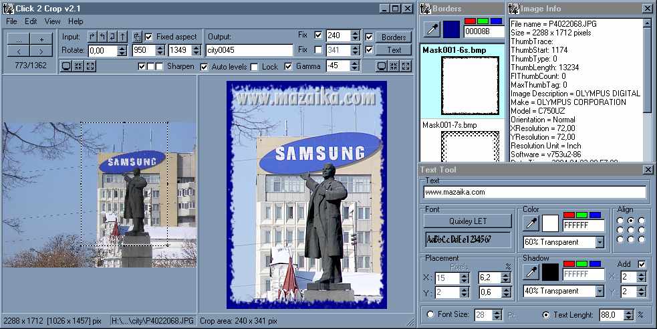Click the red channel button in Borders panel
The height and width of the screenshot is (329, 657).
pyautogui.click(x=470, y=21)
